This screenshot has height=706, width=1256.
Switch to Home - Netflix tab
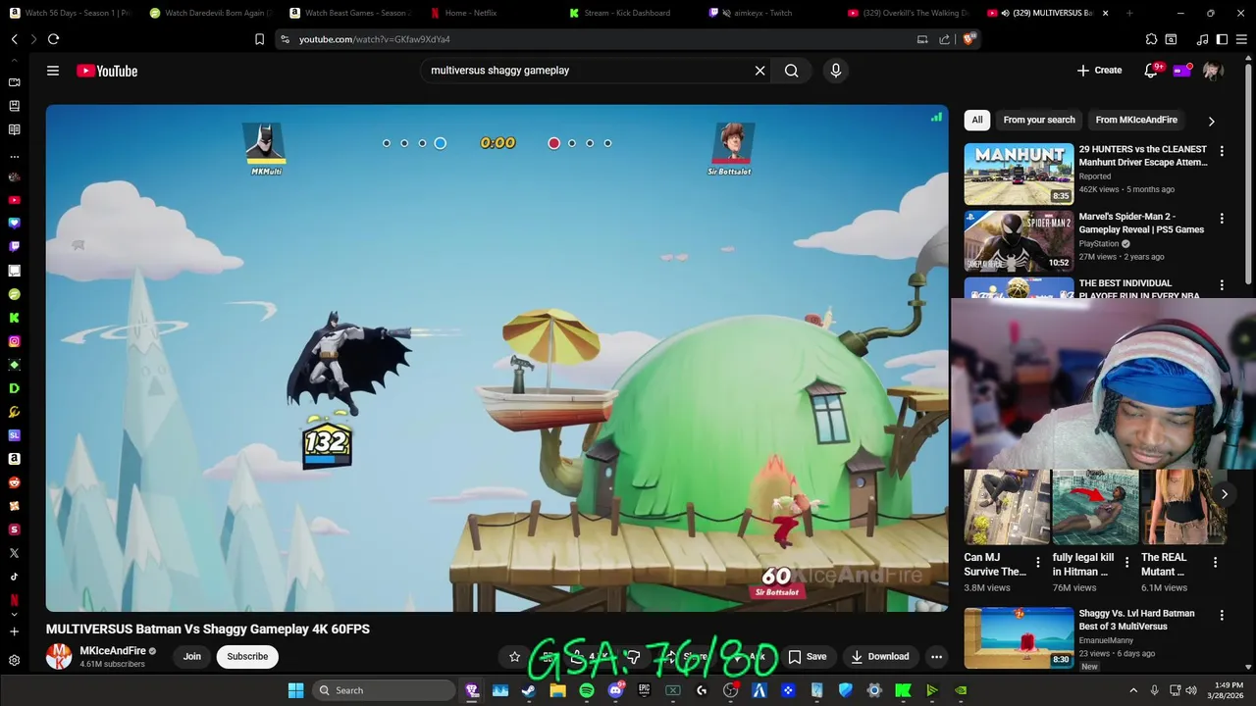click(490, 13)
